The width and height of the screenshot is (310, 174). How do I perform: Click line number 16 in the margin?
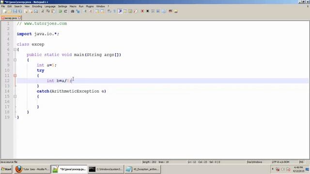tap(7, 101)
